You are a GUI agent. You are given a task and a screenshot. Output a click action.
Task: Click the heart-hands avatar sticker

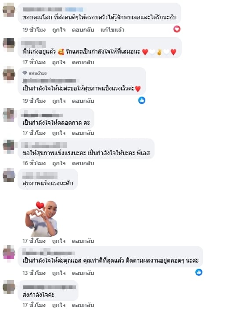click(x=41, y=219)
